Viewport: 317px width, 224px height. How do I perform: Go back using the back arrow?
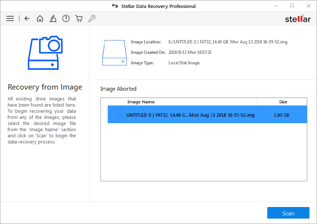(x=27, y=19)
